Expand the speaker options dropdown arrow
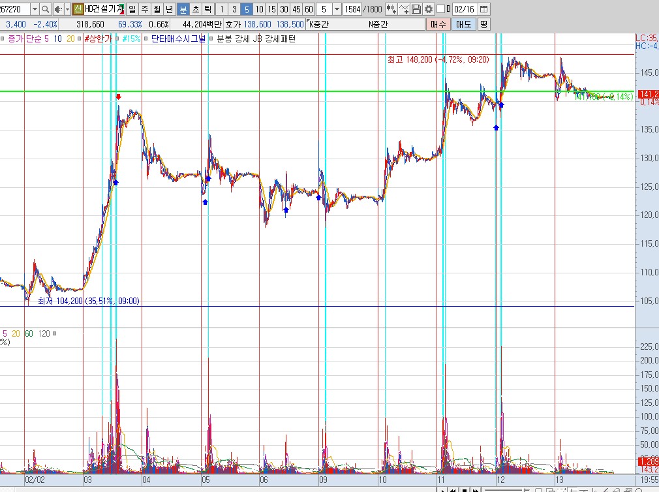The width and height of the screenshot is (659, 492). 67,9
